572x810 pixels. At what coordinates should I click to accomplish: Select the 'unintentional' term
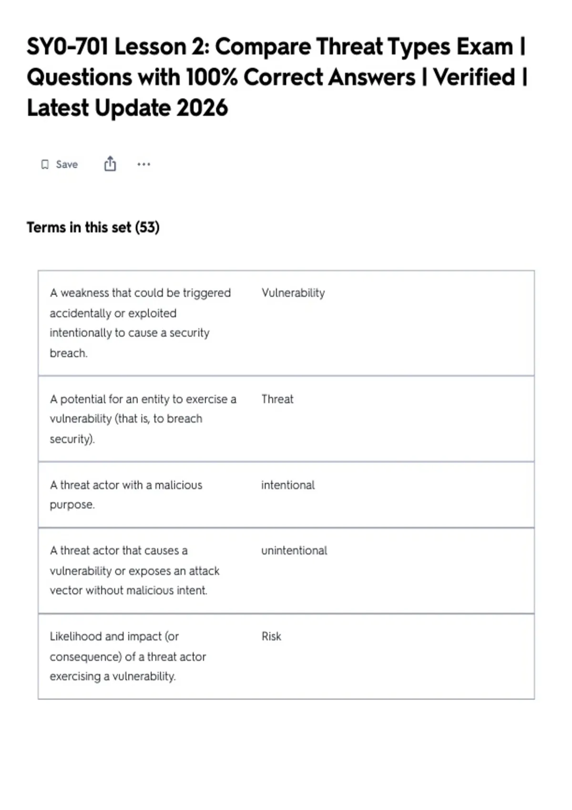pyautogui.click(x=294, y=550)
